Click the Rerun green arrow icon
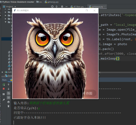 [x=4, y=85]
